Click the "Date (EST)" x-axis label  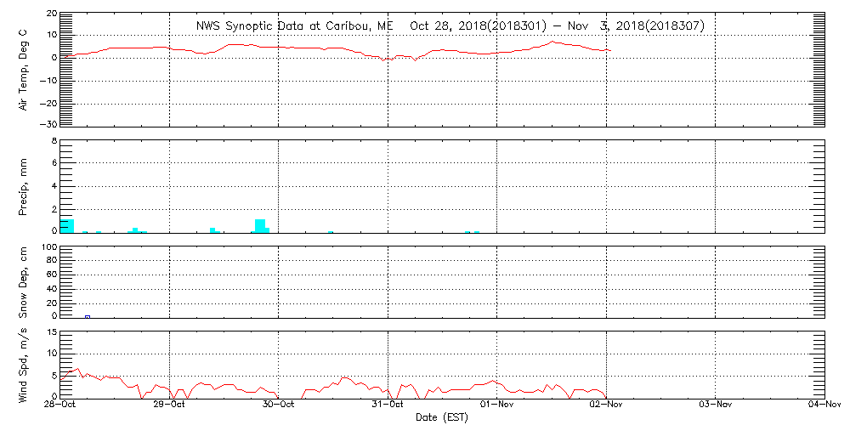click(x=441, y=417)
